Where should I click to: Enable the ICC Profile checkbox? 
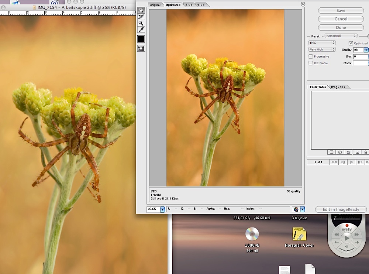(x=310, y=63)
